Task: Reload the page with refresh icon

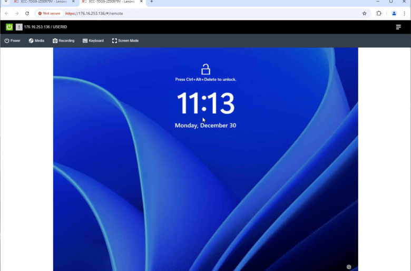Action: [27, 13]
